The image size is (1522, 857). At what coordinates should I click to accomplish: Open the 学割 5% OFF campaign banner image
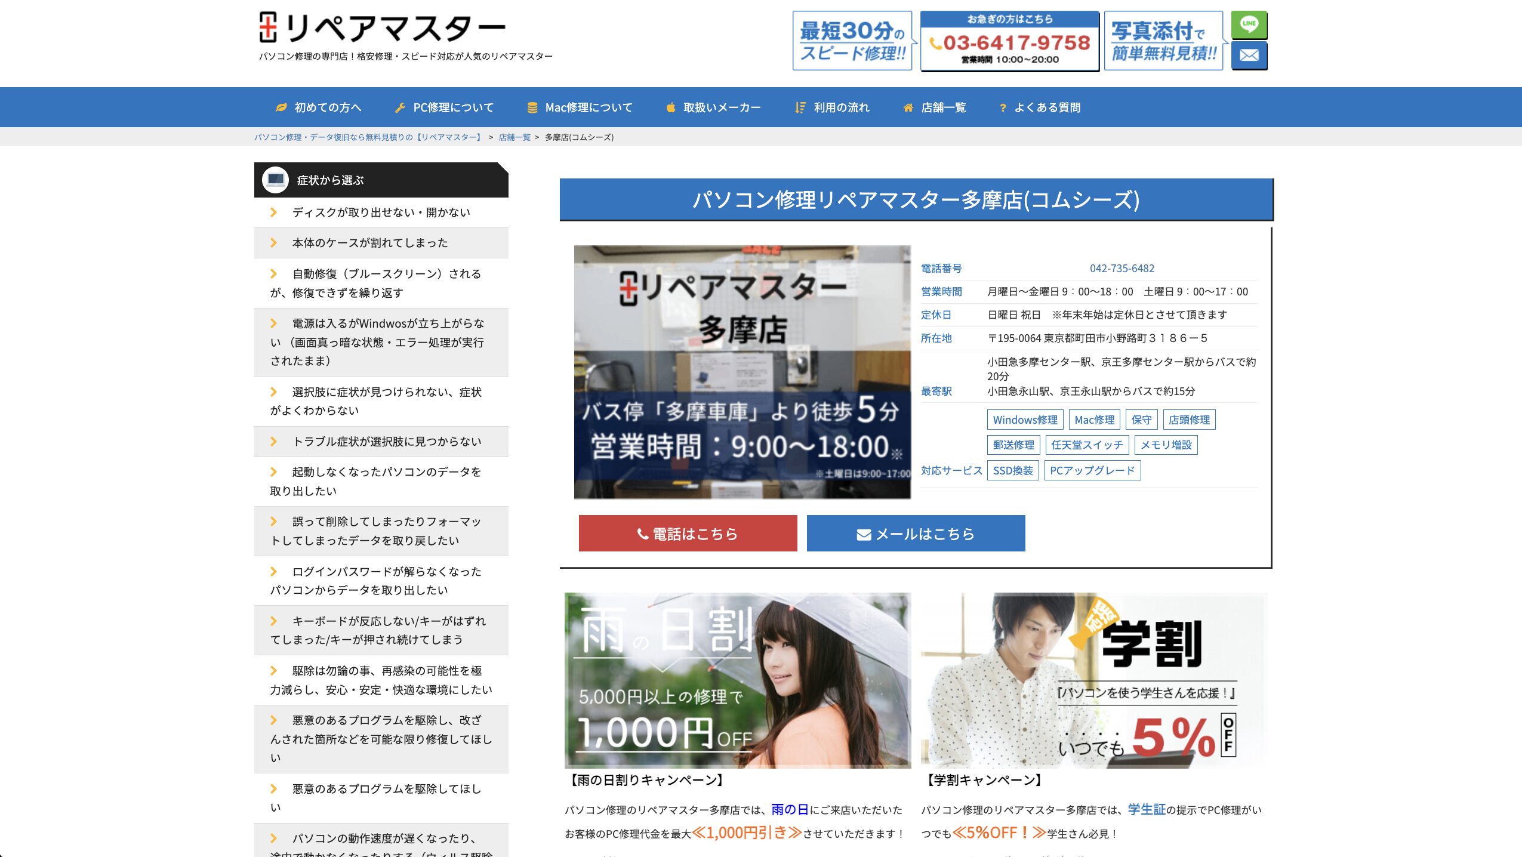click(x=1094, y=680)
